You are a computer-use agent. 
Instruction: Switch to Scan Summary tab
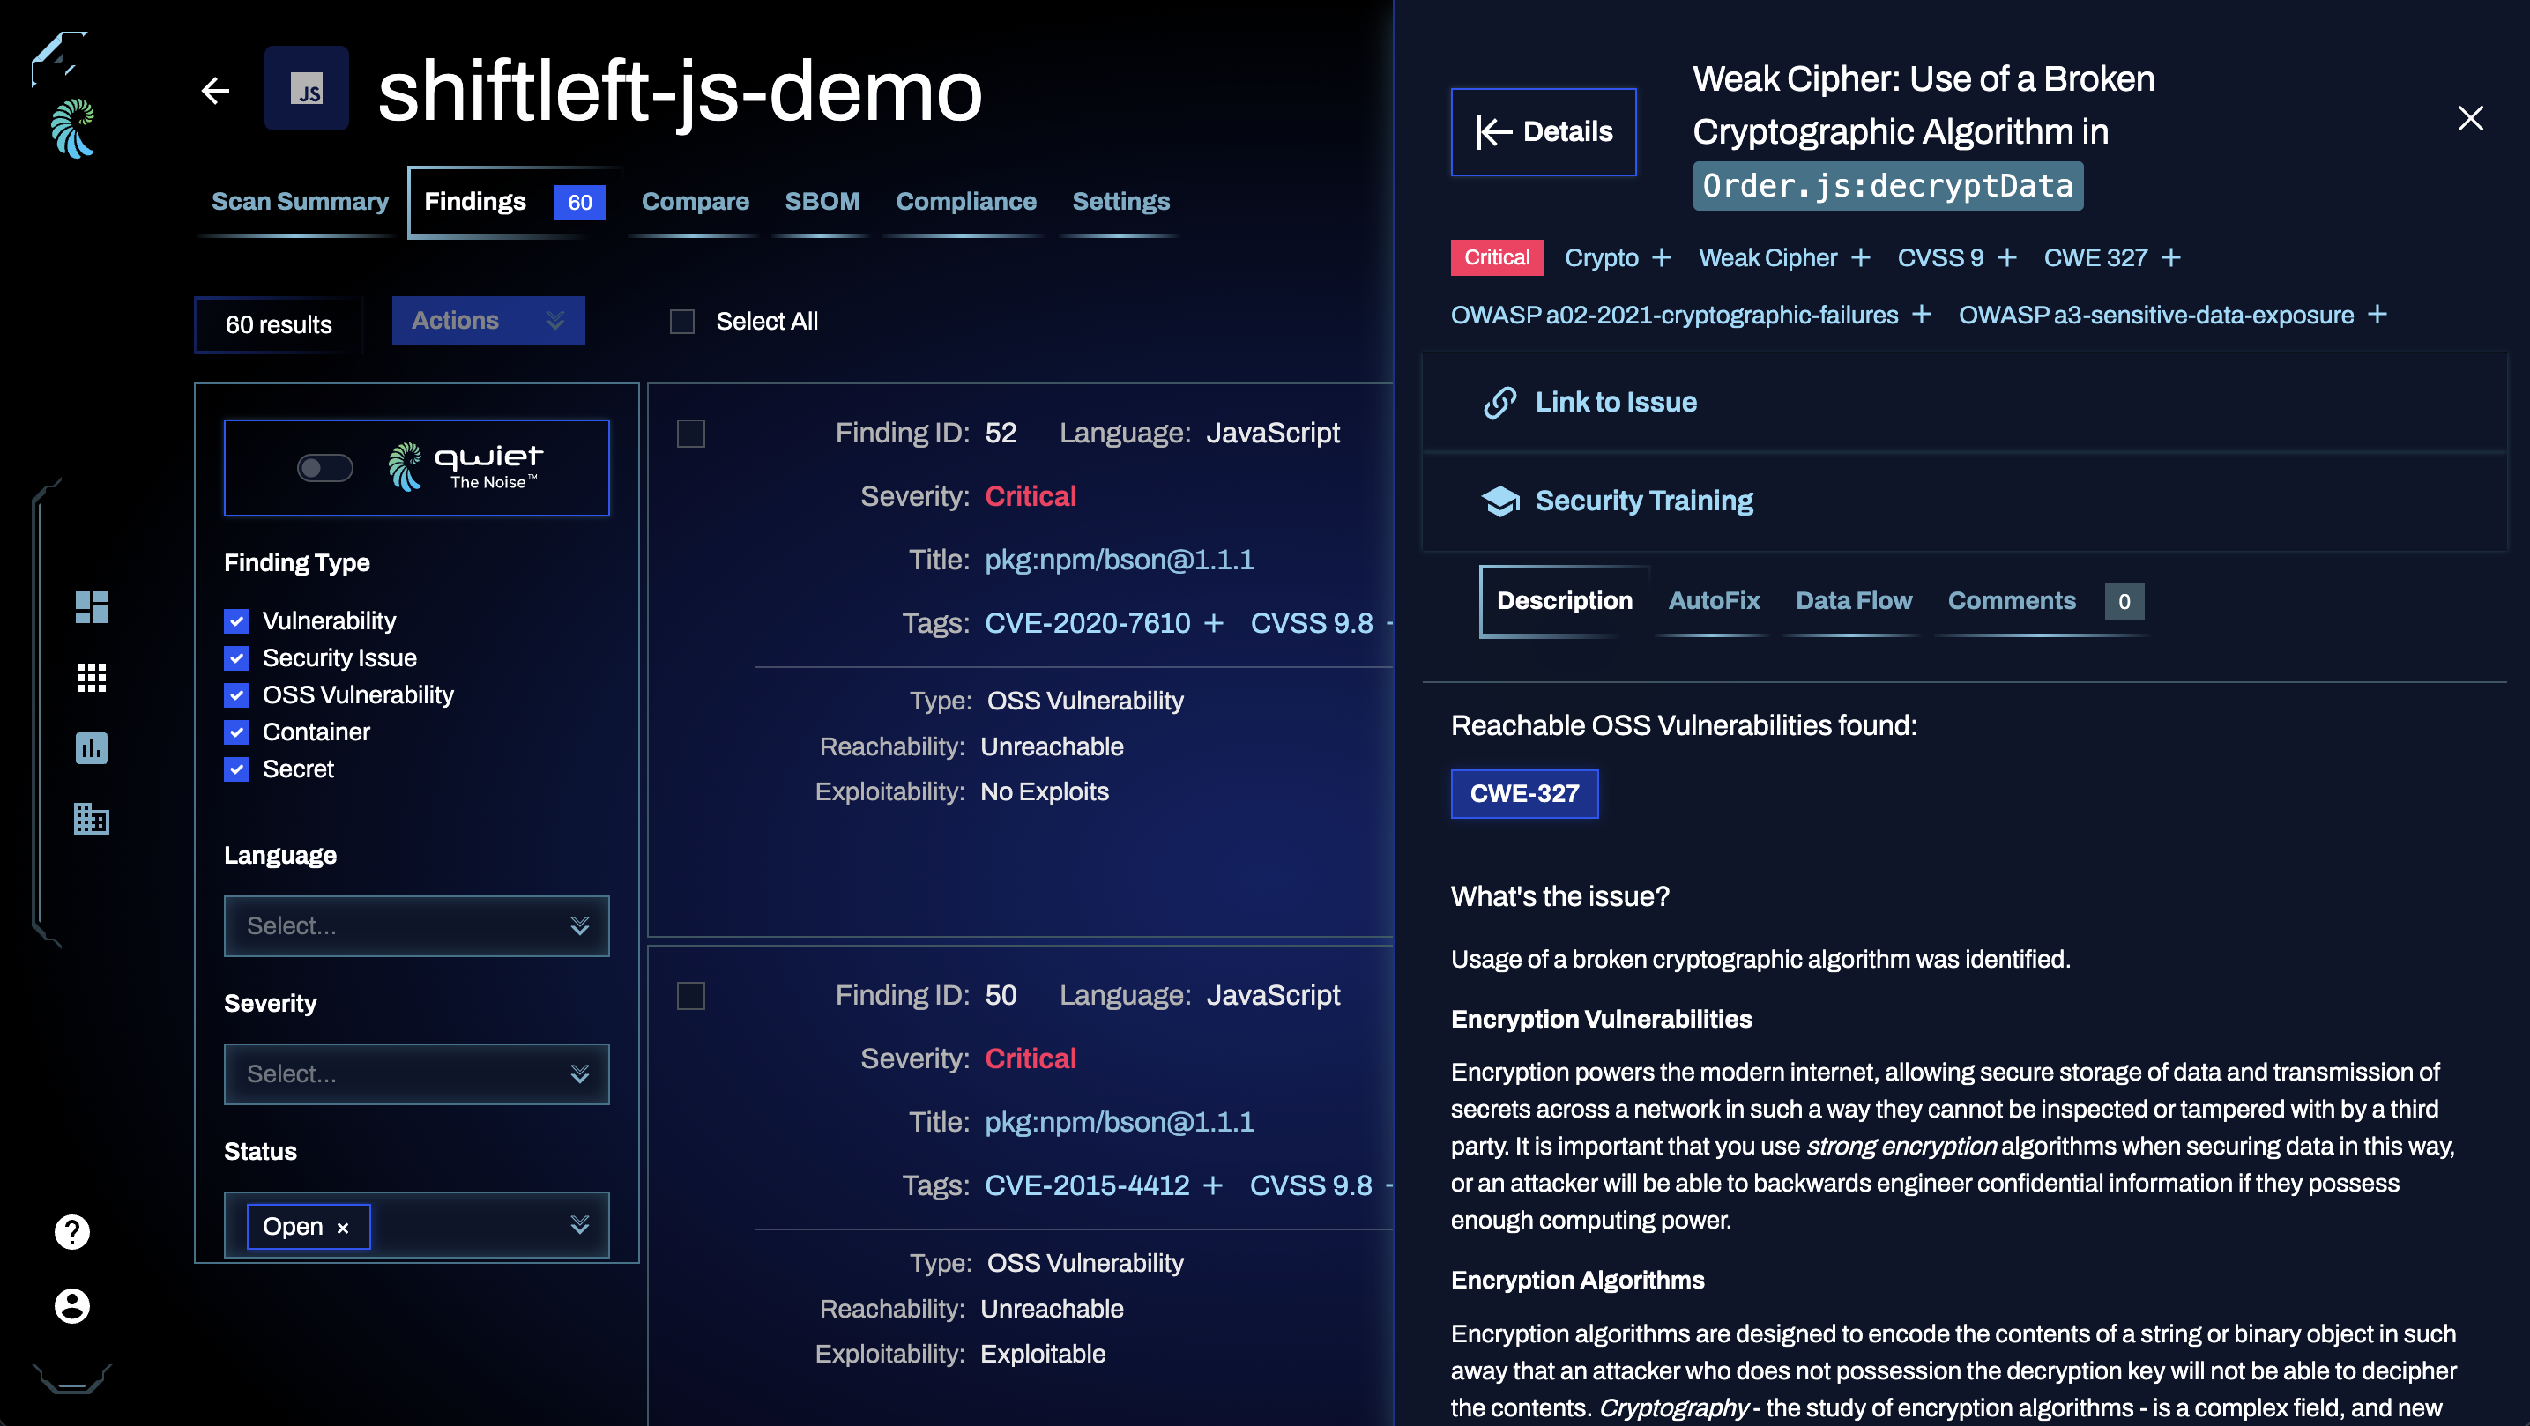coord(301,201)
